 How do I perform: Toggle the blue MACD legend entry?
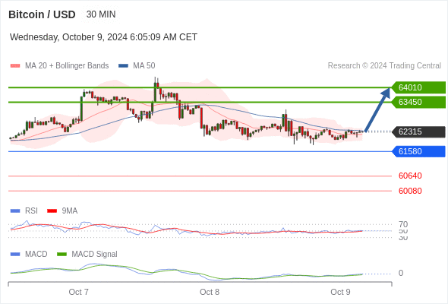coord(29,254)
